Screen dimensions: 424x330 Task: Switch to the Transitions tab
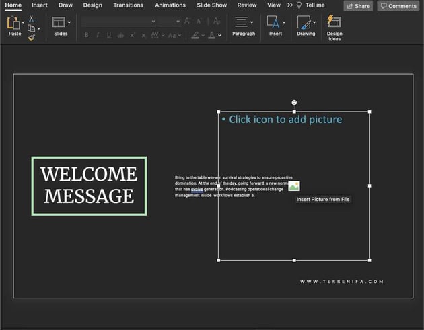(x=128, y=5)
